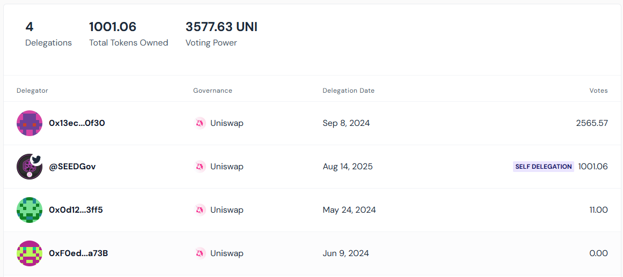
Task: Click Uniswap logo in the Jun 9, 2024 row
Action: coord(200,253)
